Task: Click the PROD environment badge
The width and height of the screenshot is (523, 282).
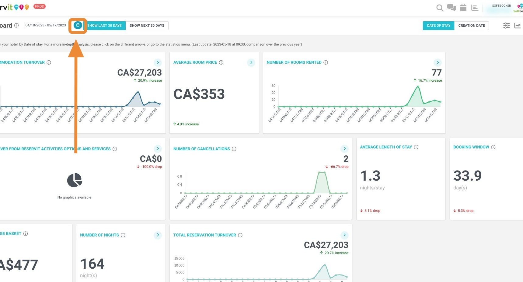Action: coord(40,6)
